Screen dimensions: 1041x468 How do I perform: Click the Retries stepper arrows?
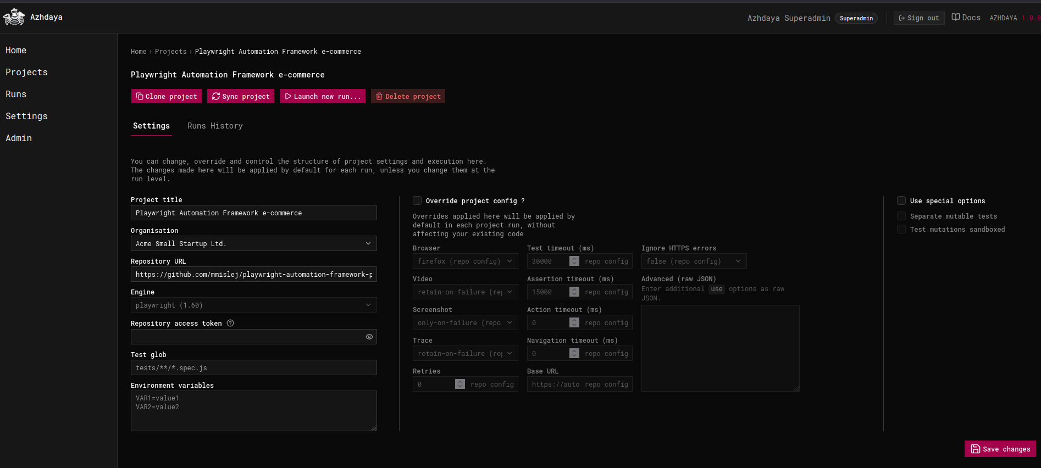coord(460,384)
